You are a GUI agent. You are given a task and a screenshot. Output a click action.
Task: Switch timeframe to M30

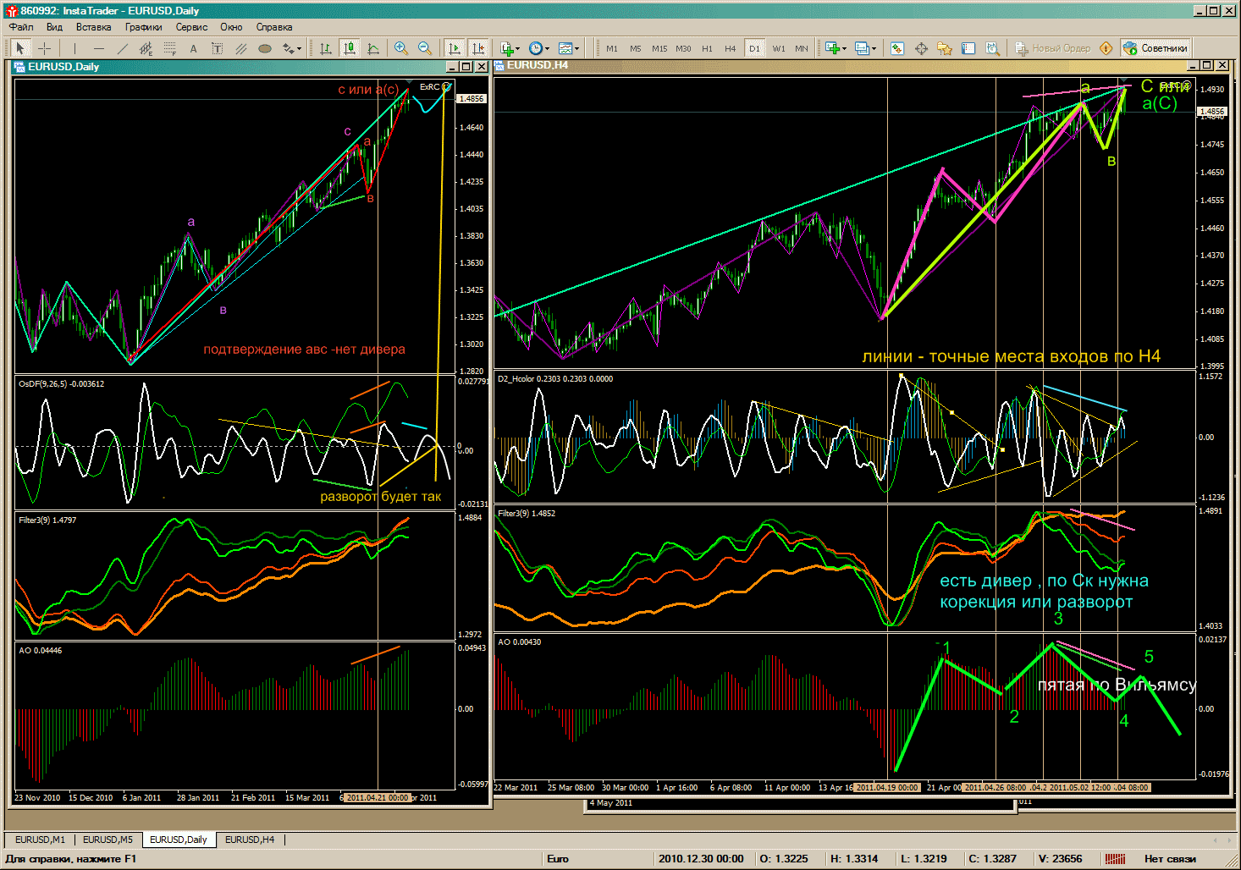click(683, 48)
